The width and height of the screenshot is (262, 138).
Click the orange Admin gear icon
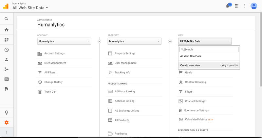click(x=7, y=123)
